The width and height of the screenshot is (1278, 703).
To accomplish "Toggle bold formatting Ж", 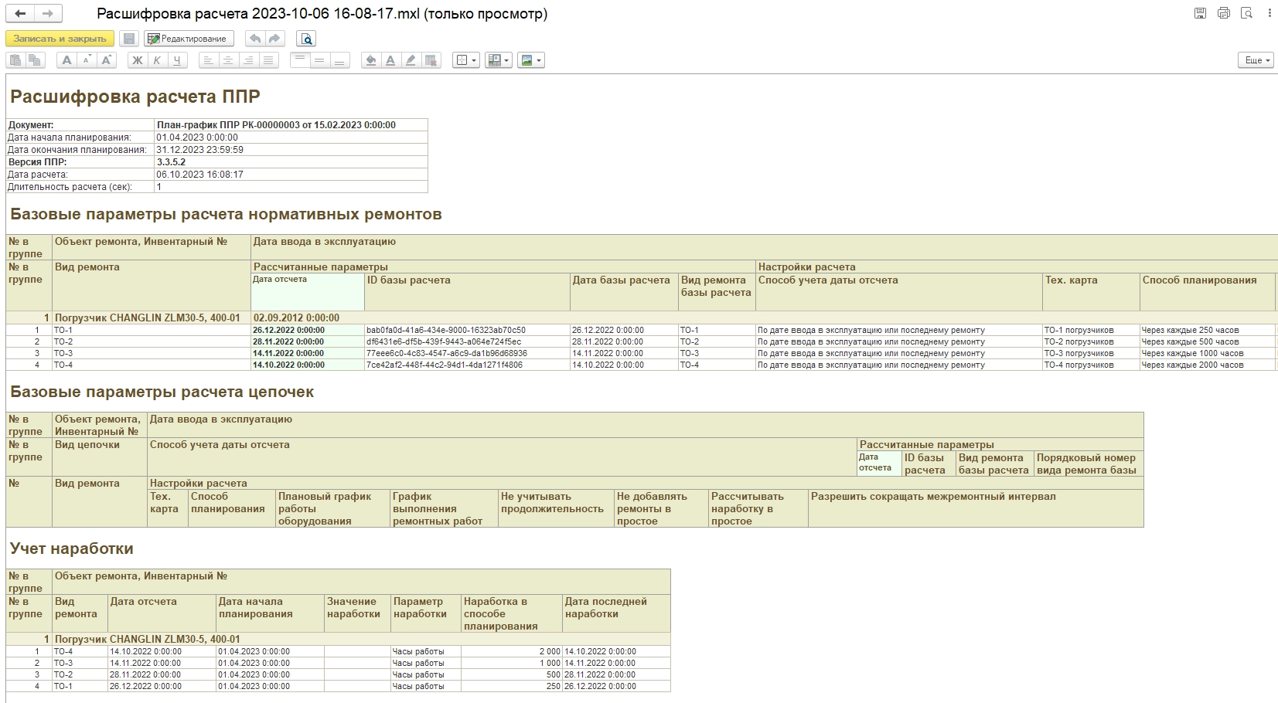I will (137, 60).
